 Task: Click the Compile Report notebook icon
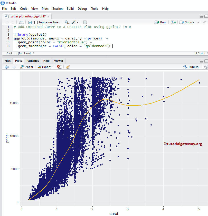(85, 22)
